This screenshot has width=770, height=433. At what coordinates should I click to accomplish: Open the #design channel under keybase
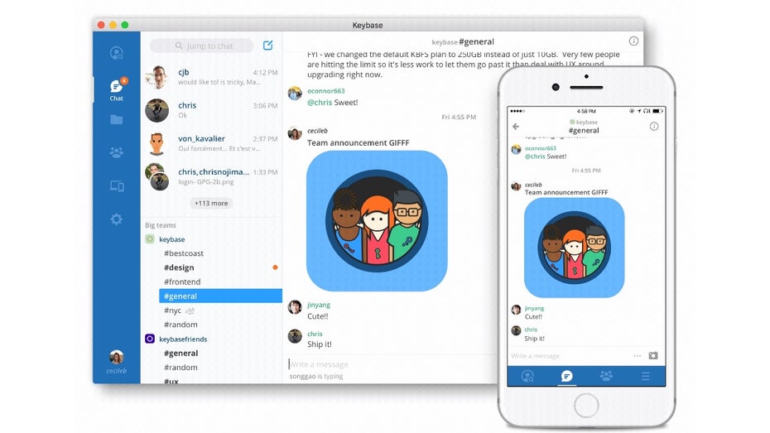[x=179, y=267]
